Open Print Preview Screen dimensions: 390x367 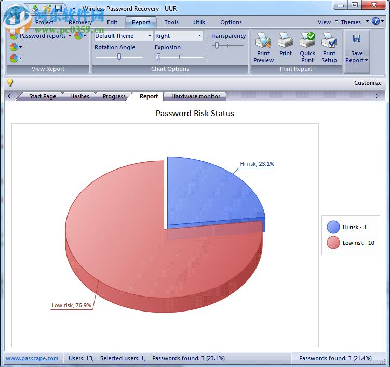click(x=263, y=48)
